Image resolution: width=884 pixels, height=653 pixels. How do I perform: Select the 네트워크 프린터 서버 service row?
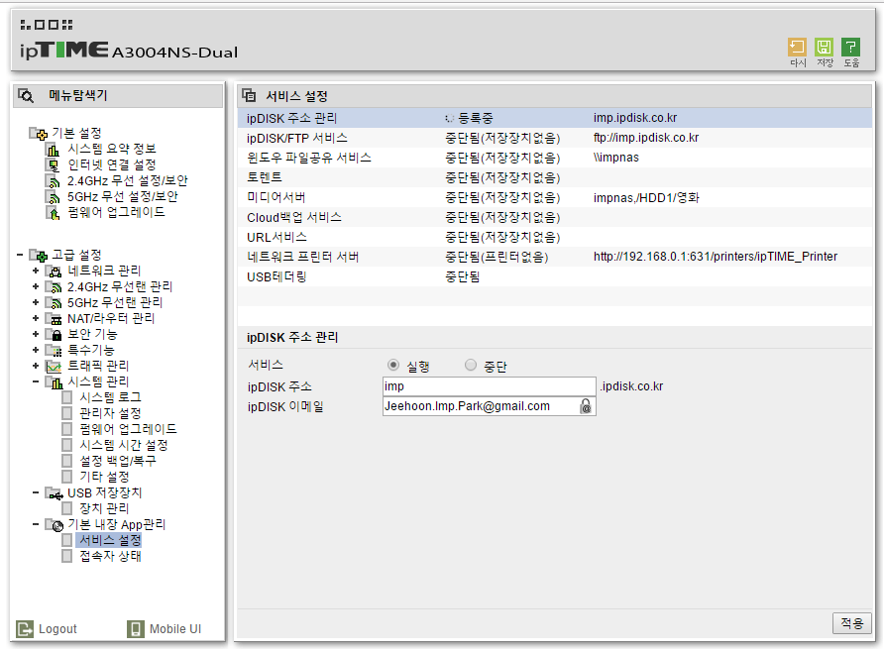click(x=555, y=258)
